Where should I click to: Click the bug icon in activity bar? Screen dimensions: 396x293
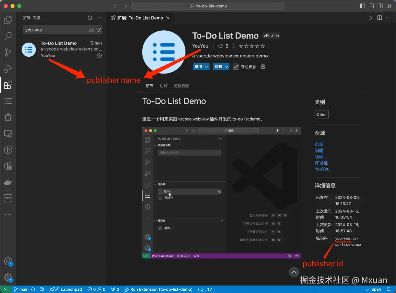tap(8, 117)
